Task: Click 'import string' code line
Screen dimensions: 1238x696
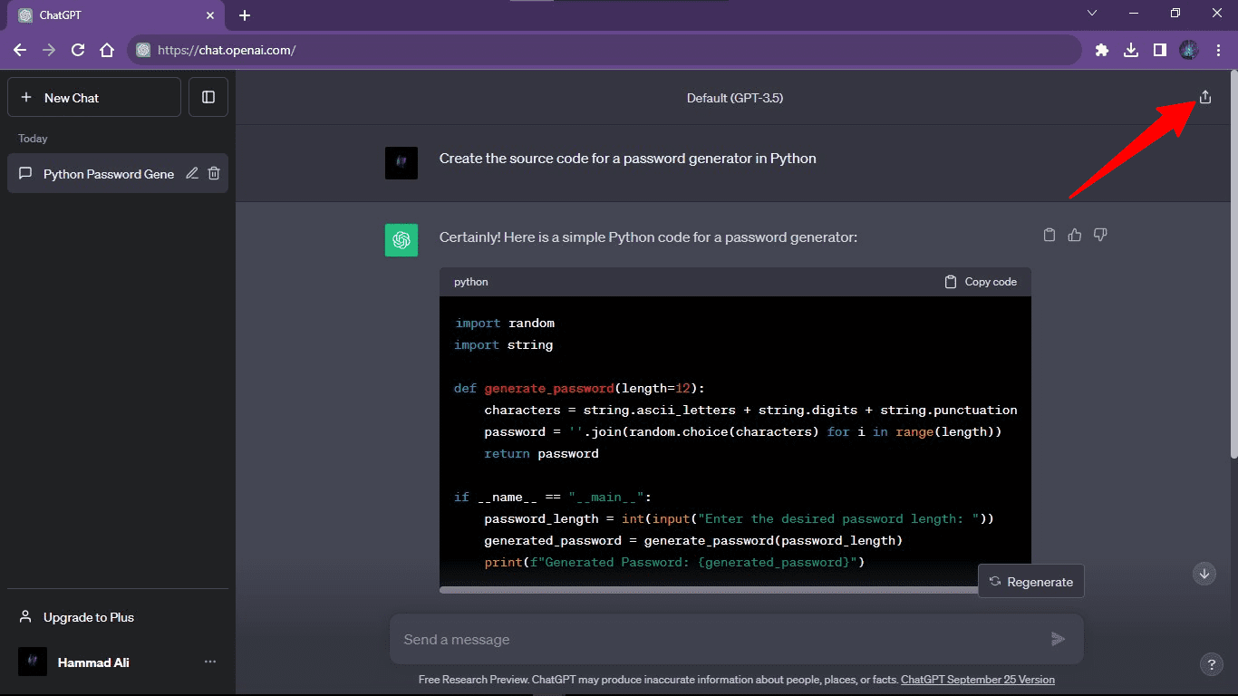Action: point(503,344)
